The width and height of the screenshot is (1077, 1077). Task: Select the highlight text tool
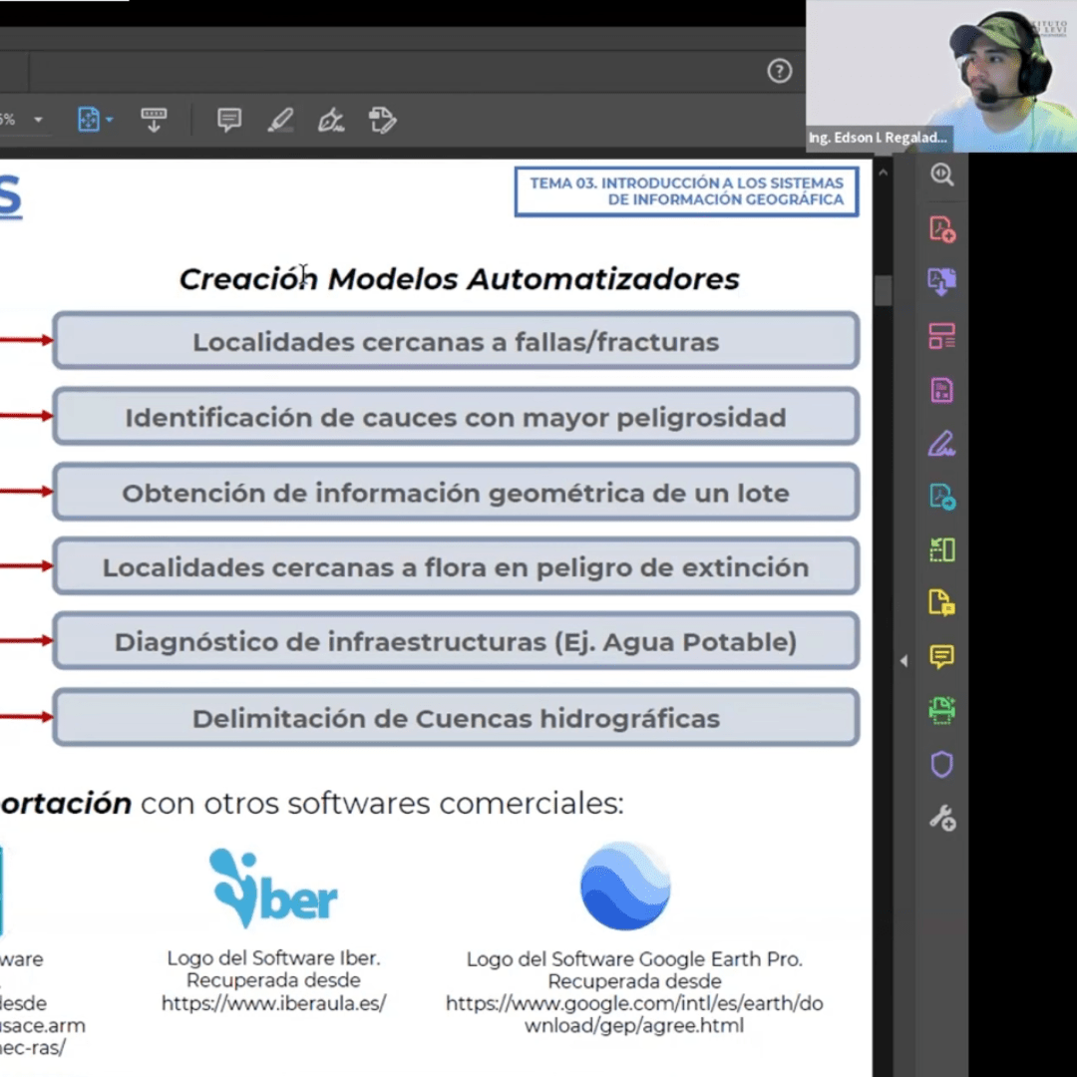(281, 121)
